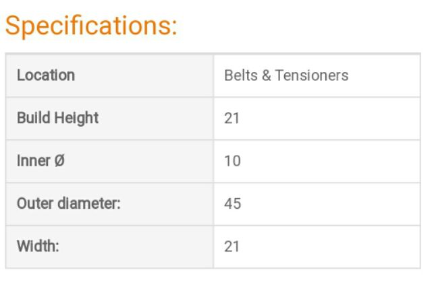Click the ampersand in Belts & Tensioners

coord(265,75)
